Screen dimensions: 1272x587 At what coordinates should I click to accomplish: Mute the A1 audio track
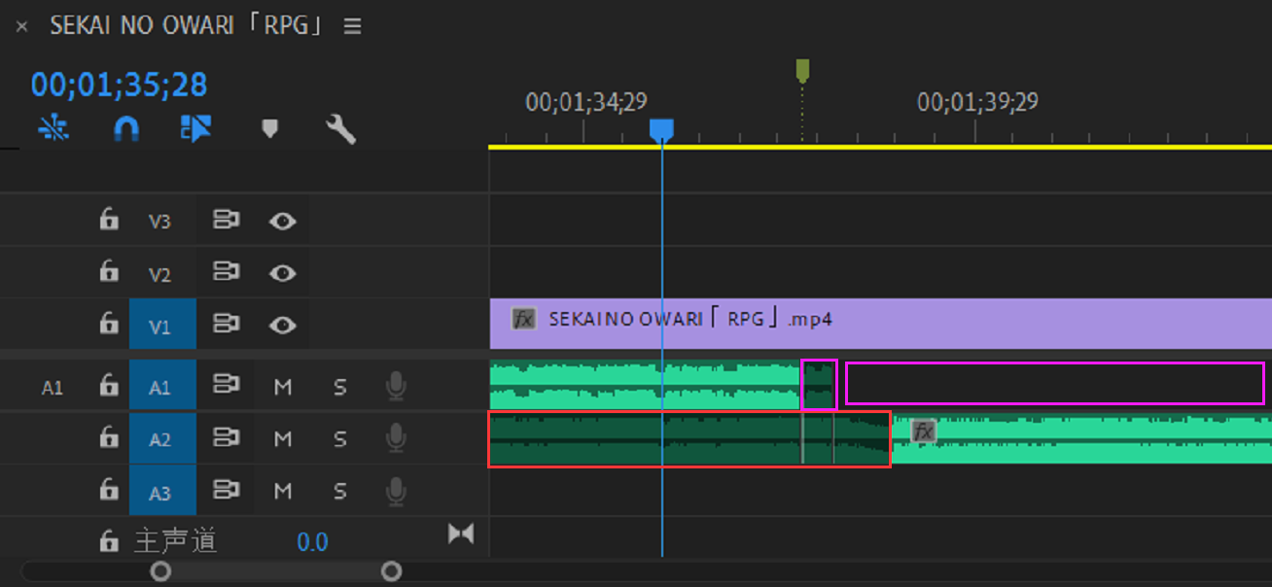click(x=283, y=387)
